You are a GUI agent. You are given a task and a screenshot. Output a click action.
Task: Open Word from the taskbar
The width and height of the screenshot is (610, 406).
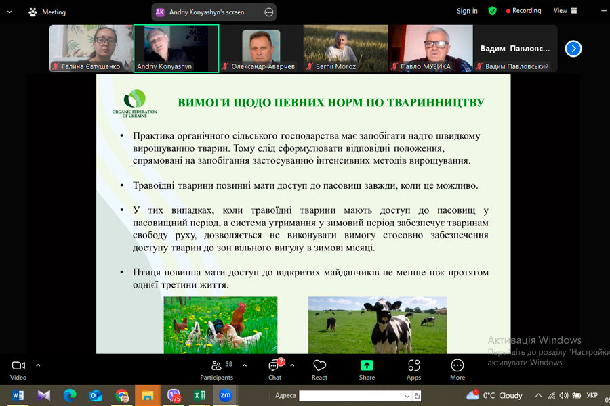[x=18, y=395]
